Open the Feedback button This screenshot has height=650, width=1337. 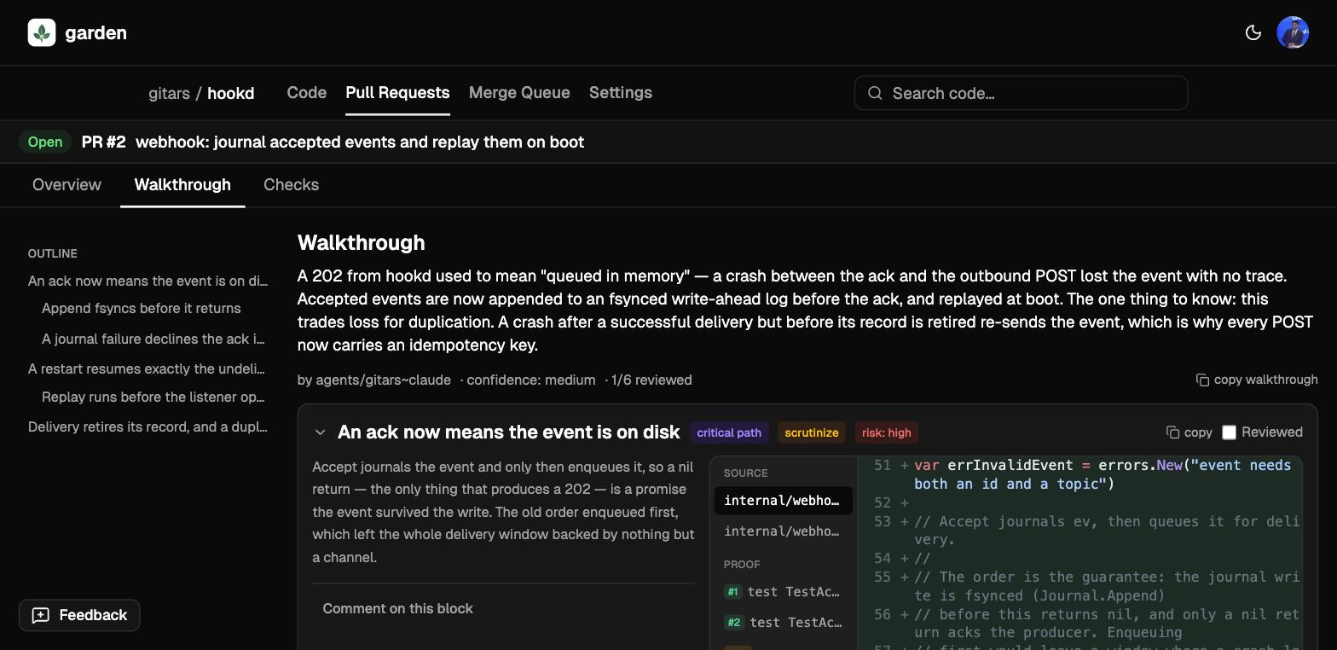79,615
